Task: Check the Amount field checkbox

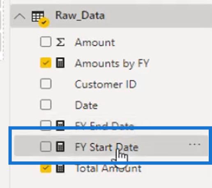Action: [46, 41]
